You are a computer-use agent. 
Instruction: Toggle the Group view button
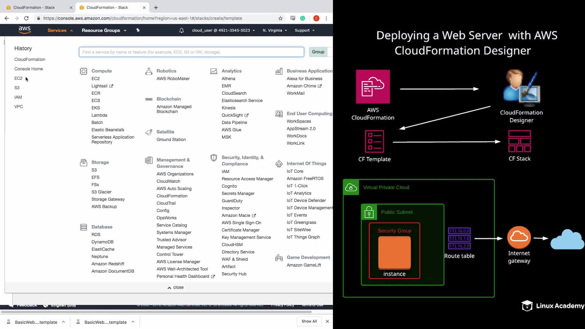[318, 52]
